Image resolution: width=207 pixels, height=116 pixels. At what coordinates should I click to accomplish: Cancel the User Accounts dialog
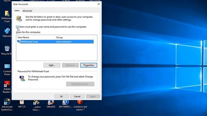(77, 96)
